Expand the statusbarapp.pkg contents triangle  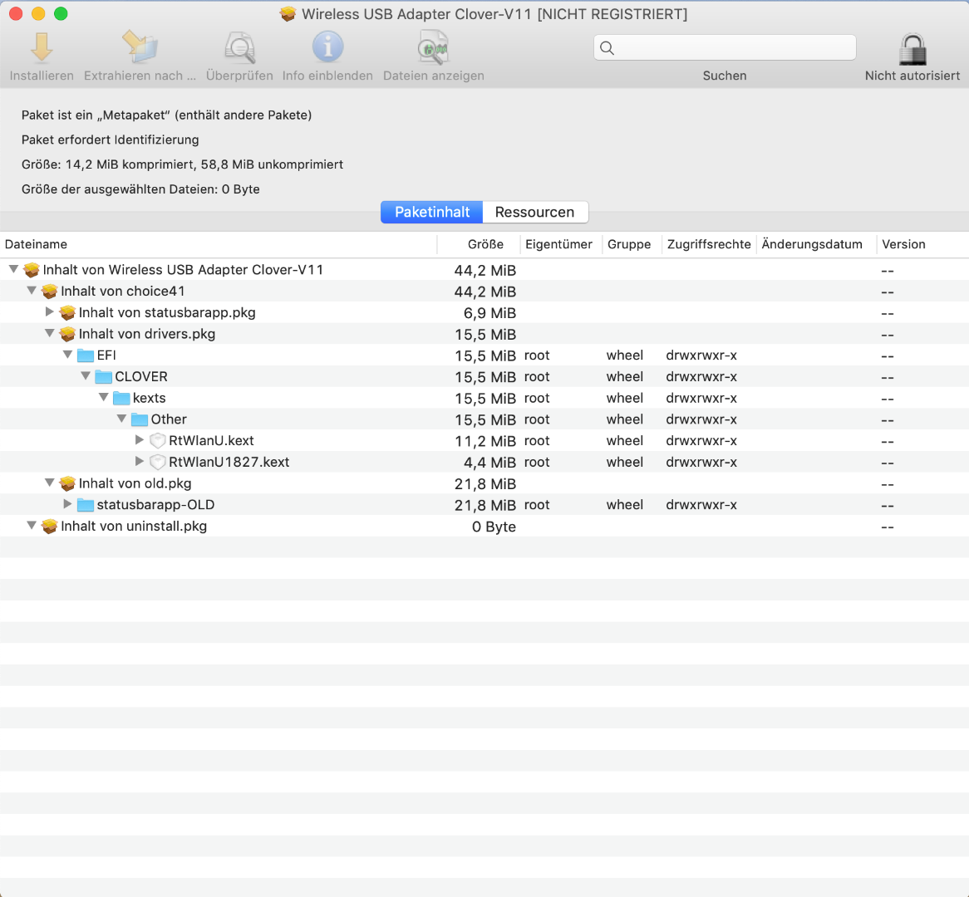click(50, 312)
